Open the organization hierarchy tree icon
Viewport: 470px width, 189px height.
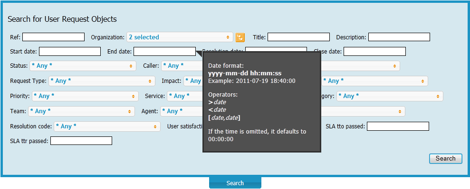point(240,37)
